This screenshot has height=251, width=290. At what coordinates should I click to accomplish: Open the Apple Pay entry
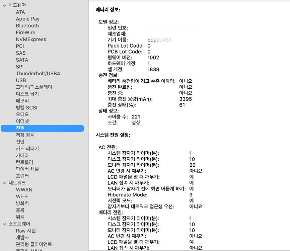pos(27,19)
